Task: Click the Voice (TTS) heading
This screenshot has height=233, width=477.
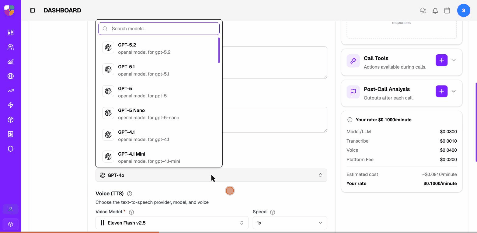Action: [110, 194]
